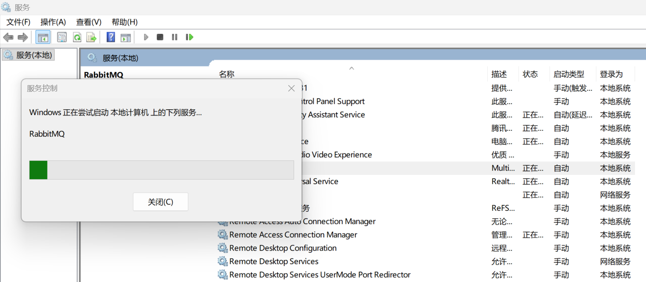Click the gear icon beside Remote Desktop Configuration
Viewport: 646px width, 282px height.
pos(223,248)
